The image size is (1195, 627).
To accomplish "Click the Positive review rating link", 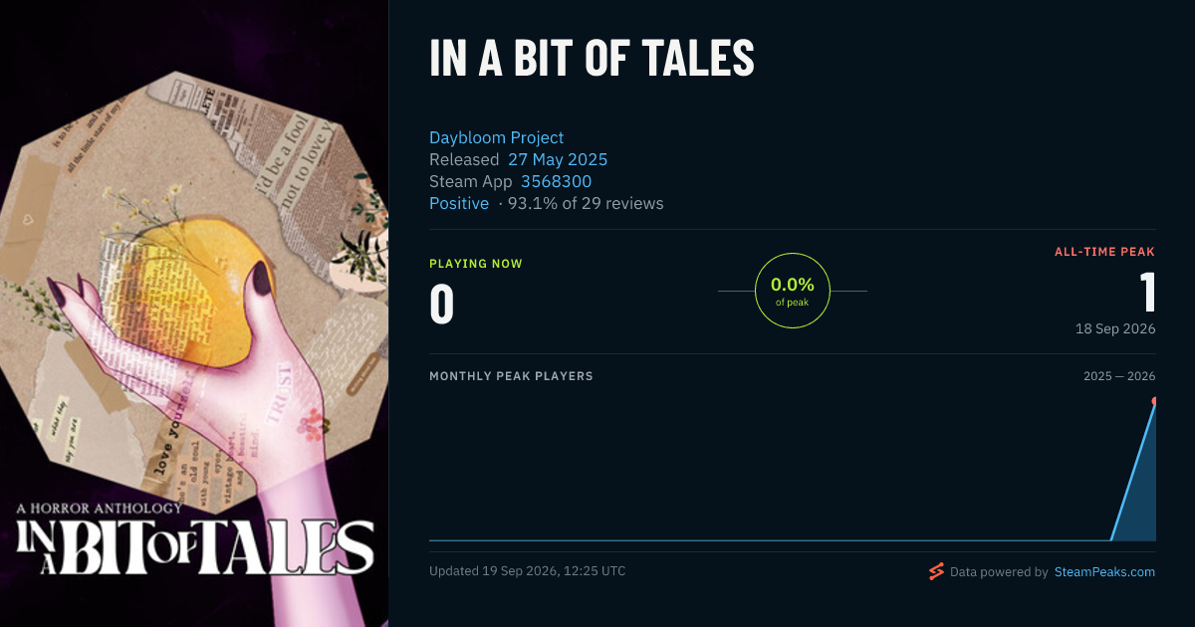I will click(459, 203).
